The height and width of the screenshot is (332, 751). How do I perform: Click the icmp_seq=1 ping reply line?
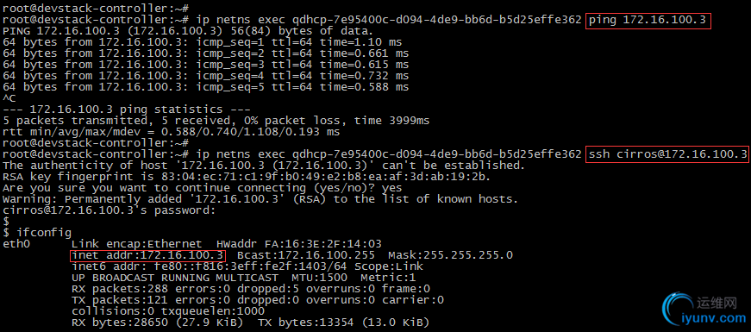[x=202, y=42]
